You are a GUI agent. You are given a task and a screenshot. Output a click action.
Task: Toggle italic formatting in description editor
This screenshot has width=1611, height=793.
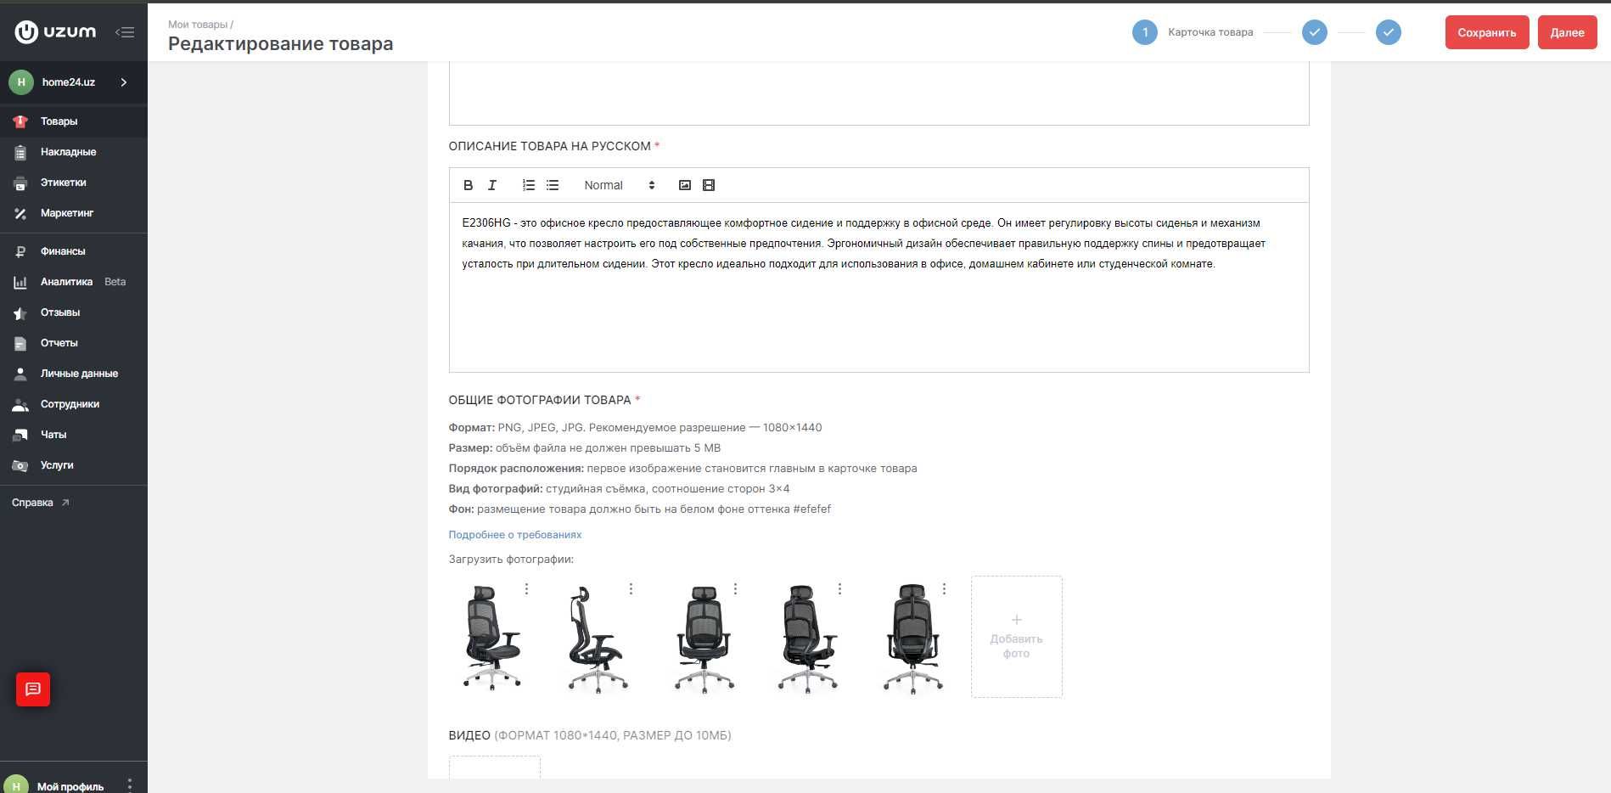pos(491,185)
